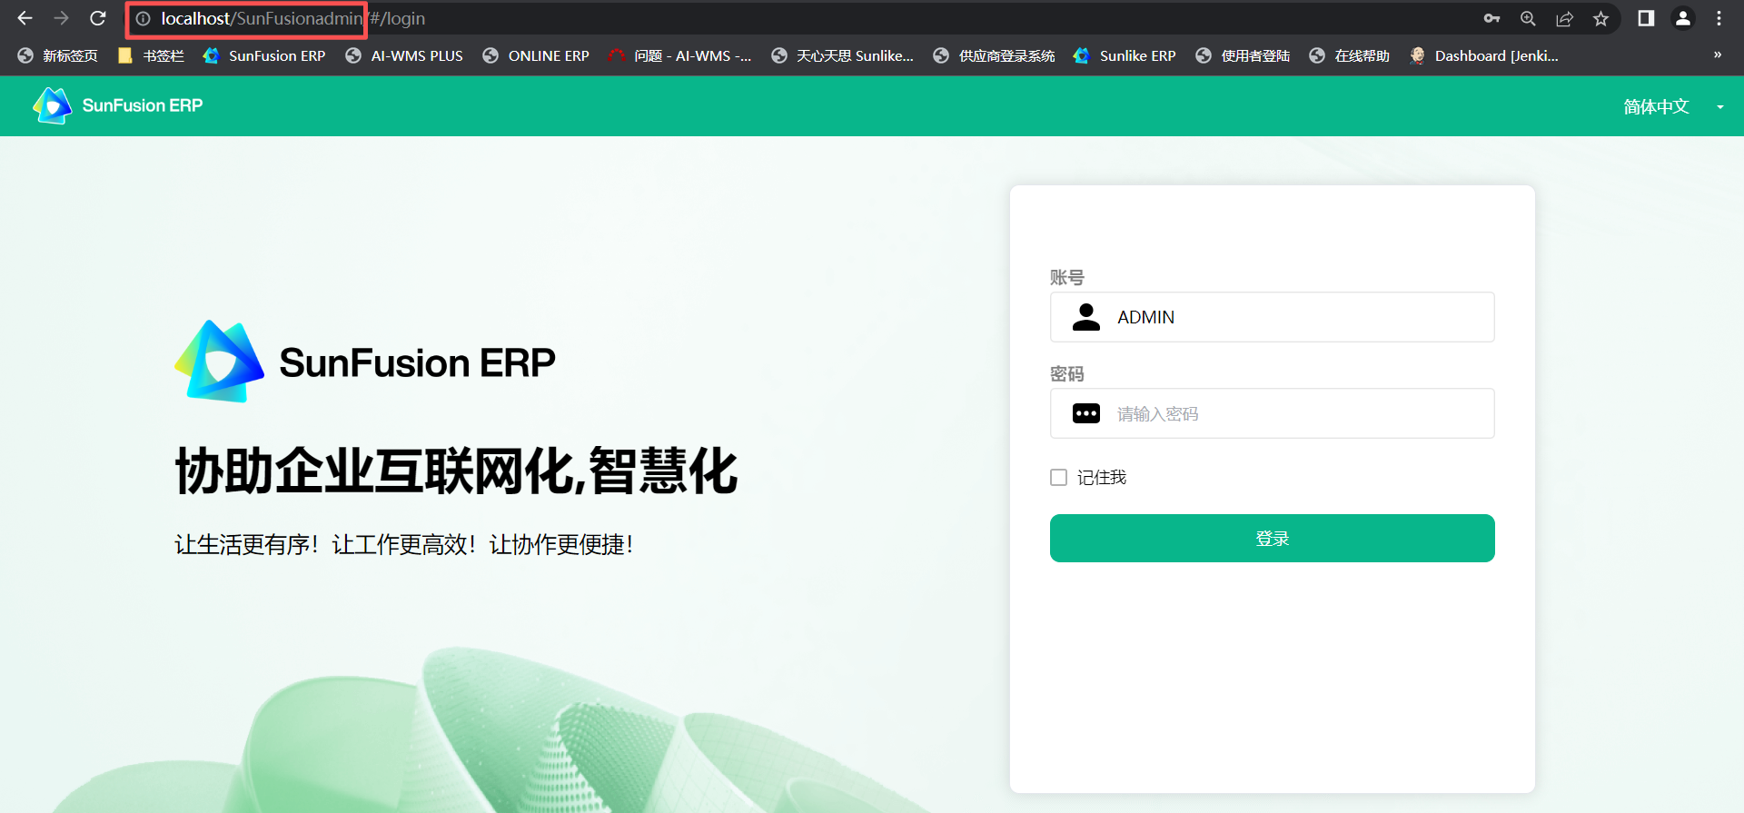Image resolution: width=1744 pixels, height=813 pixels.
Task: Open Sunlike ERP bookmark
Action: 1125,55
